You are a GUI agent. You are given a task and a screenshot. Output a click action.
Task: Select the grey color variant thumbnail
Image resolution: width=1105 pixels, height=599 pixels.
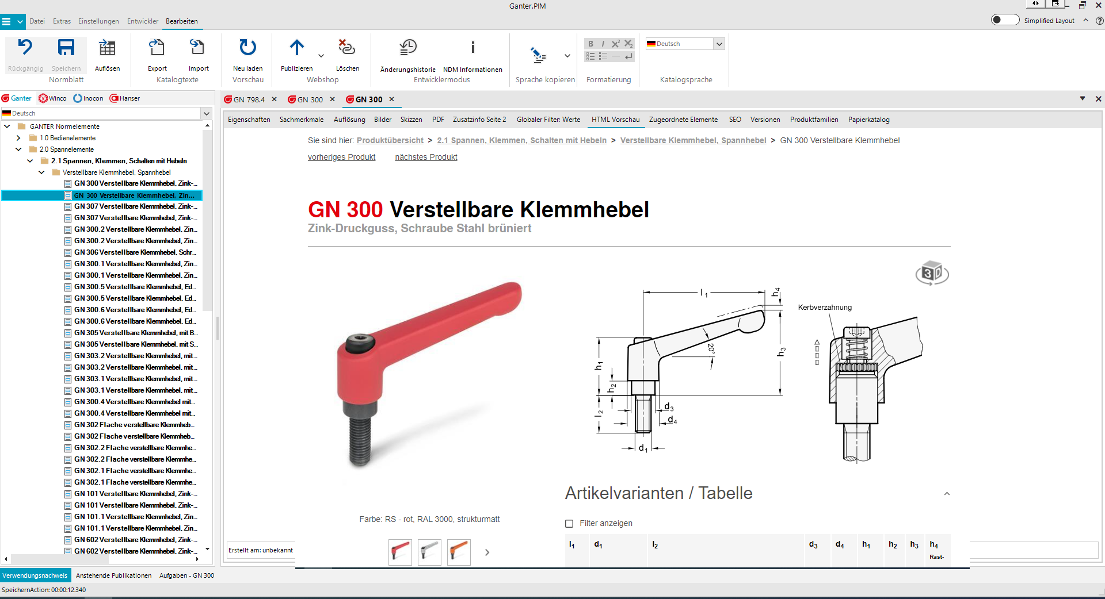tap(429, 552)
